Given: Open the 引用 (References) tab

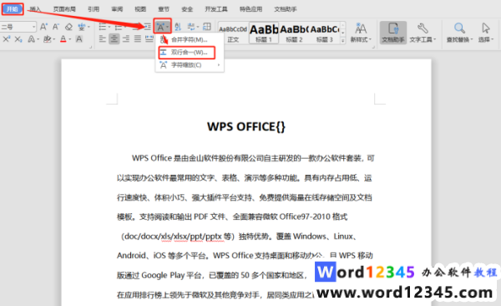Looking at the screenshot, I should click(94, 9).
